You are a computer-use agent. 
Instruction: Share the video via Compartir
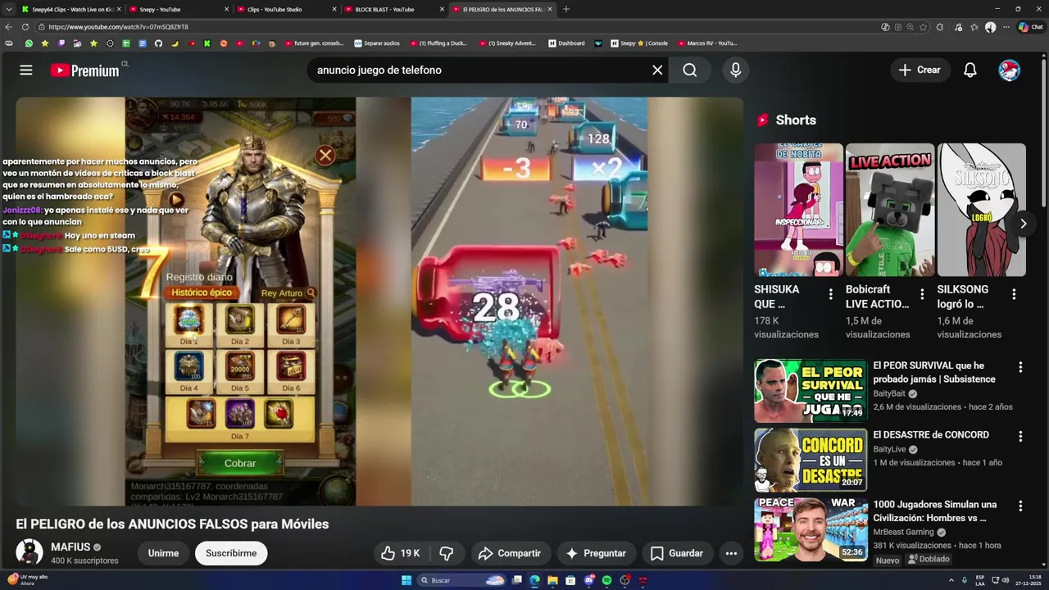(x=509, y=553)
